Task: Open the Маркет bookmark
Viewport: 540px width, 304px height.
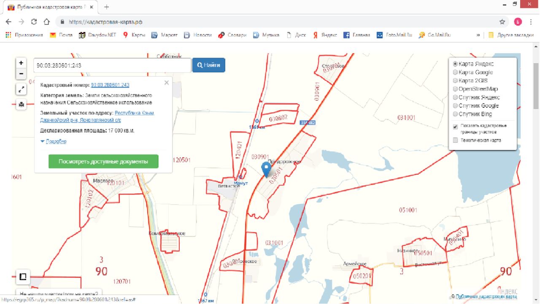Action: tap(165, 35)
